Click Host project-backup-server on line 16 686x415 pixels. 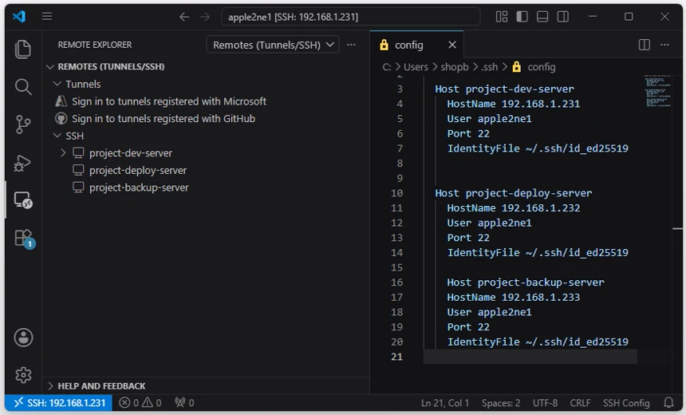(x=526, y=283)
